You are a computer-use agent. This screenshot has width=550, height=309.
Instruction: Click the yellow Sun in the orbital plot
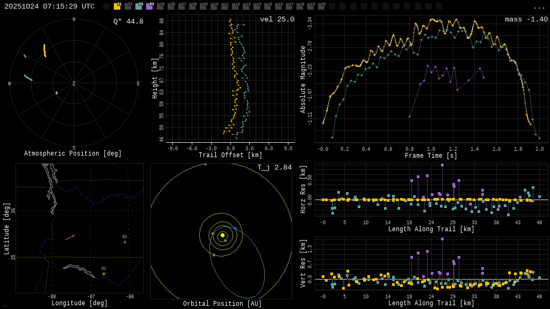(222, 235)
